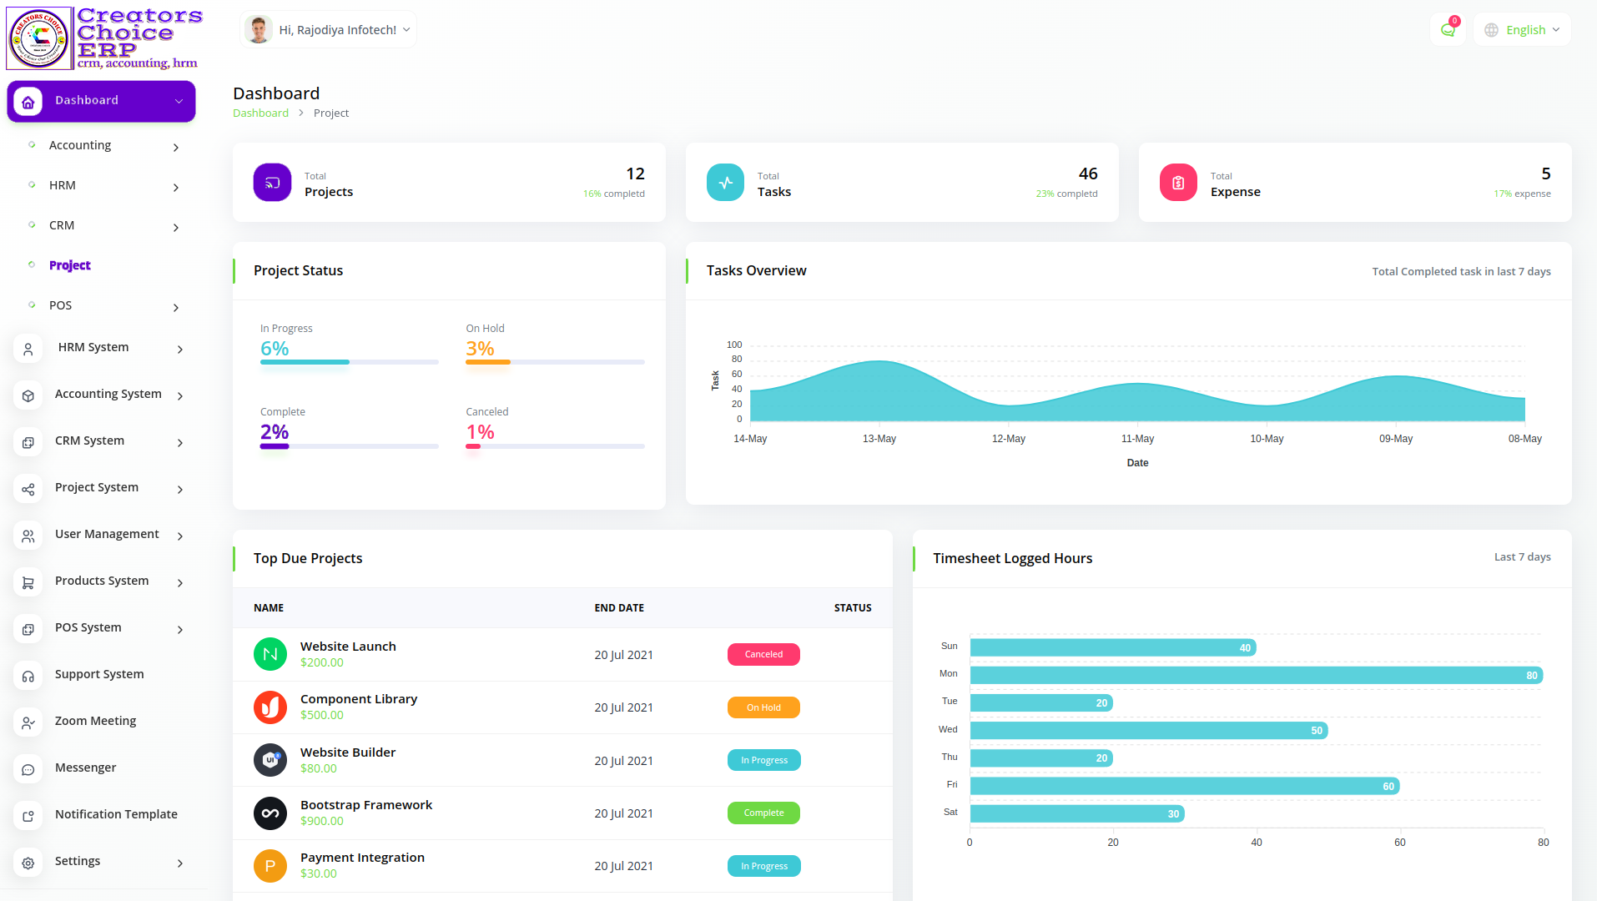Open Messenger via its chat bubble icon
The image size is (1597, 901).
(x=28, y=768)
